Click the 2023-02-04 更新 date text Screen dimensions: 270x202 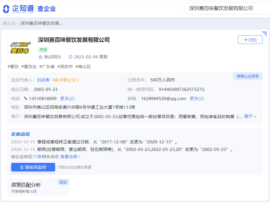pos(91,57)
